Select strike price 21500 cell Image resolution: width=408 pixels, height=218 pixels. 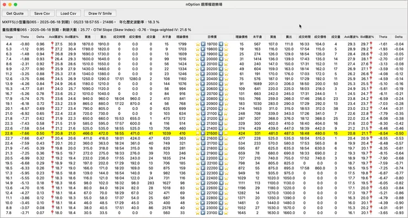(x=212, y=133)
